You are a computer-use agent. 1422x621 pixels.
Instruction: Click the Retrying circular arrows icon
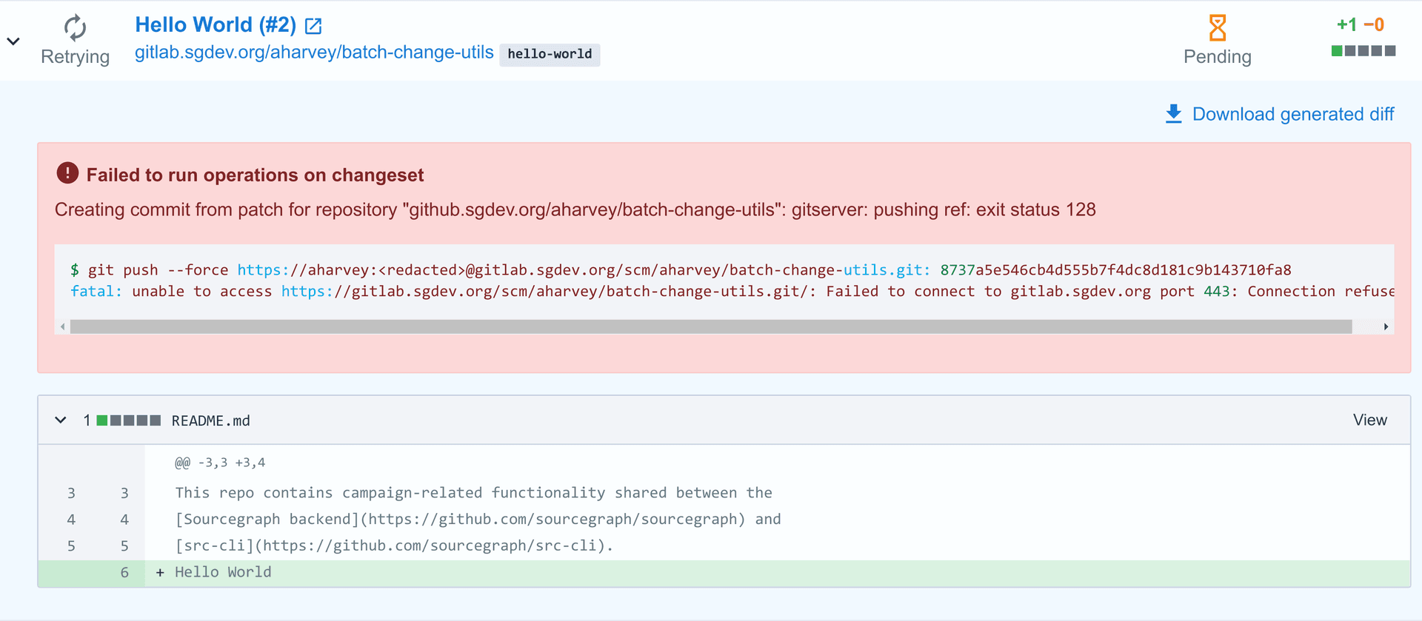click(x=75, y=28)
